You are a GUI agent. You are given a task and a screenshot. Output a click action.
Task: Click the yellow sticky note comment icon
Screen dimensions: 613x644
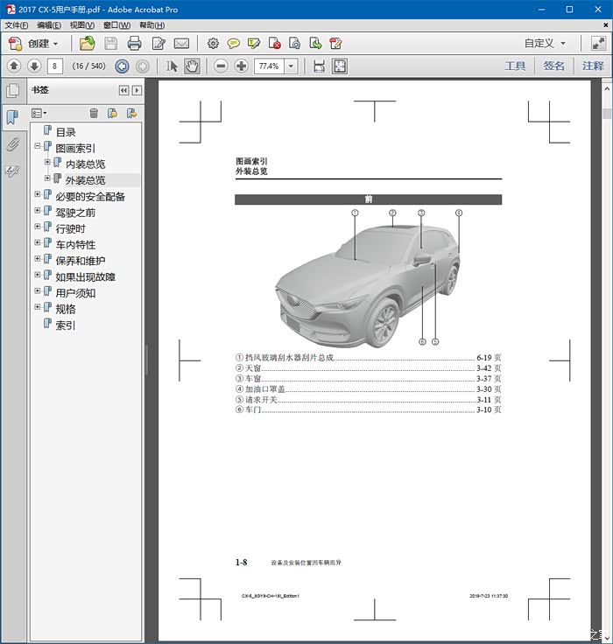233,43
